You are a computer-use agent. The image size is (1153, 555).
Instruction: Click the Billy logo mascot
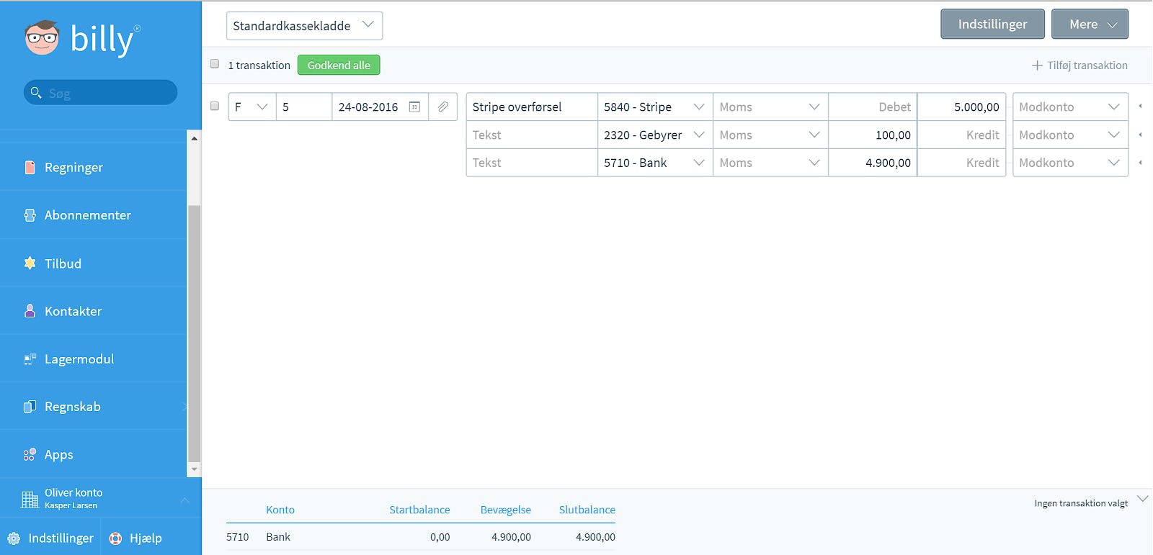42,37
